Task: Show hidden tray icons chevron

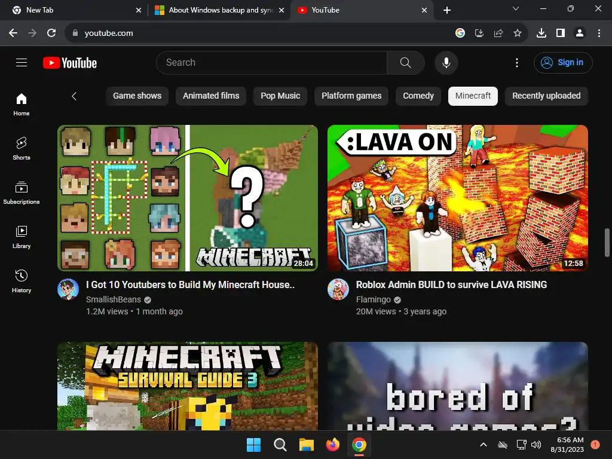Action: (483, 445)
